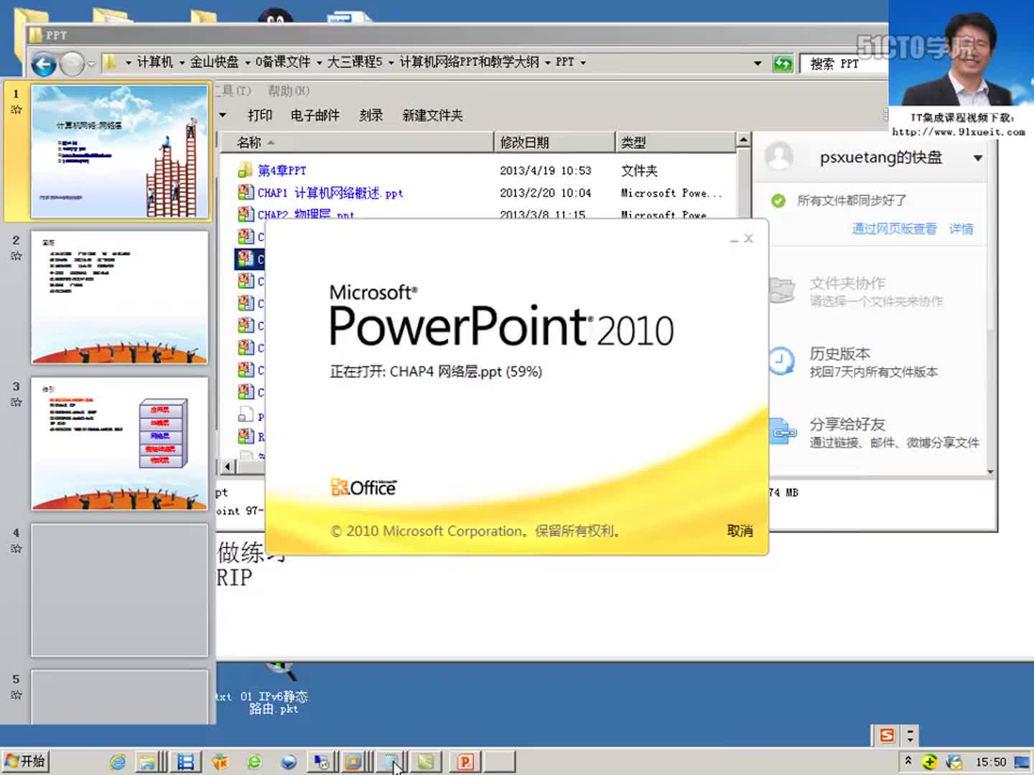
Task: Click the PowerPoint icon of the CHAP1 file
Action: point(246,192)
